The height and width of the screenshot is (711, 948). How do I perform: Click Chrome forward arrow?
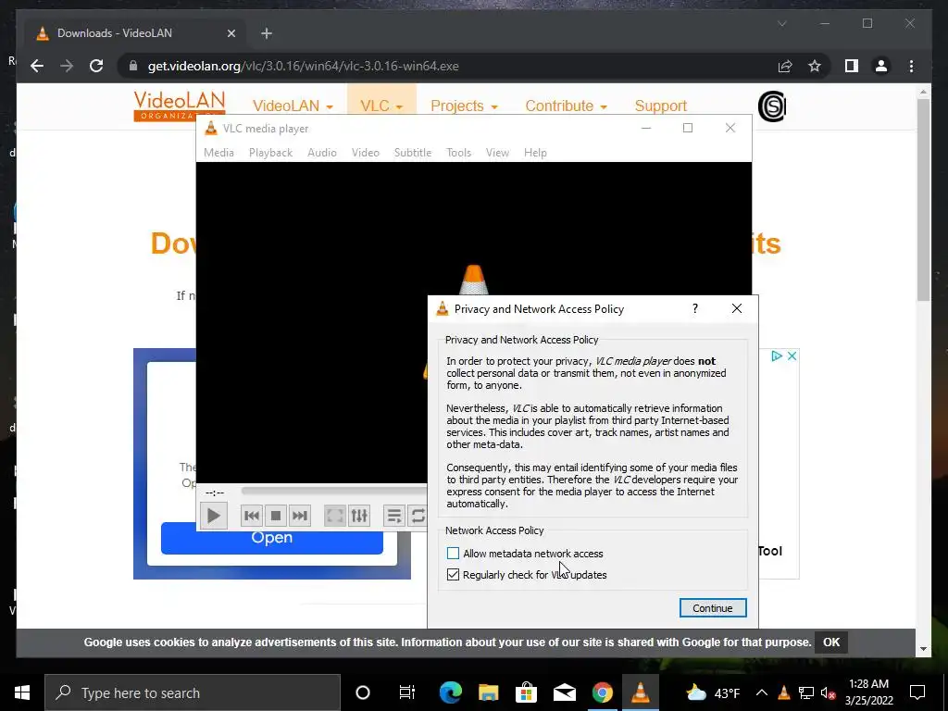coord(67,66)
